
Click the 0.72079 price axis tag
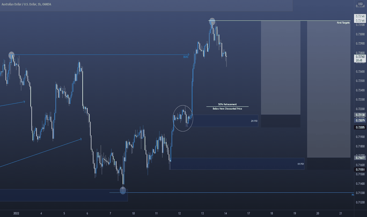360,120
